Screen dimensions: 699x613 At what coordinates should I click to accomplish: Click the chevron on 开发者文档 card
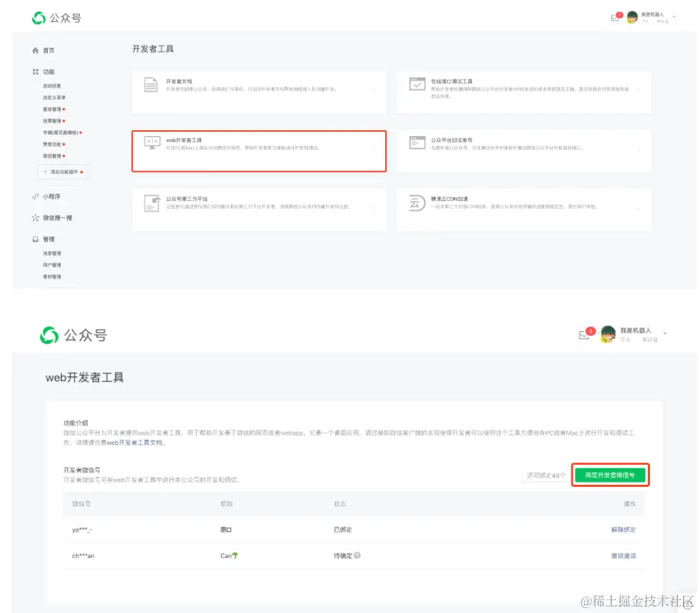374,90
